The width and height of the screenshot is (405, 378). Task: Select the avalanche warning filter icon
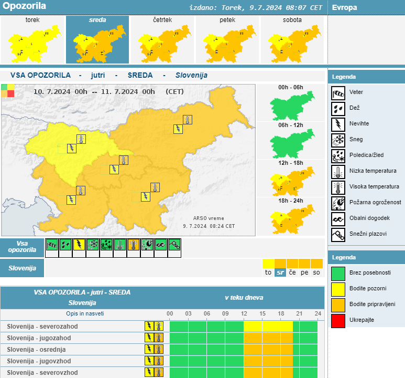174,245
